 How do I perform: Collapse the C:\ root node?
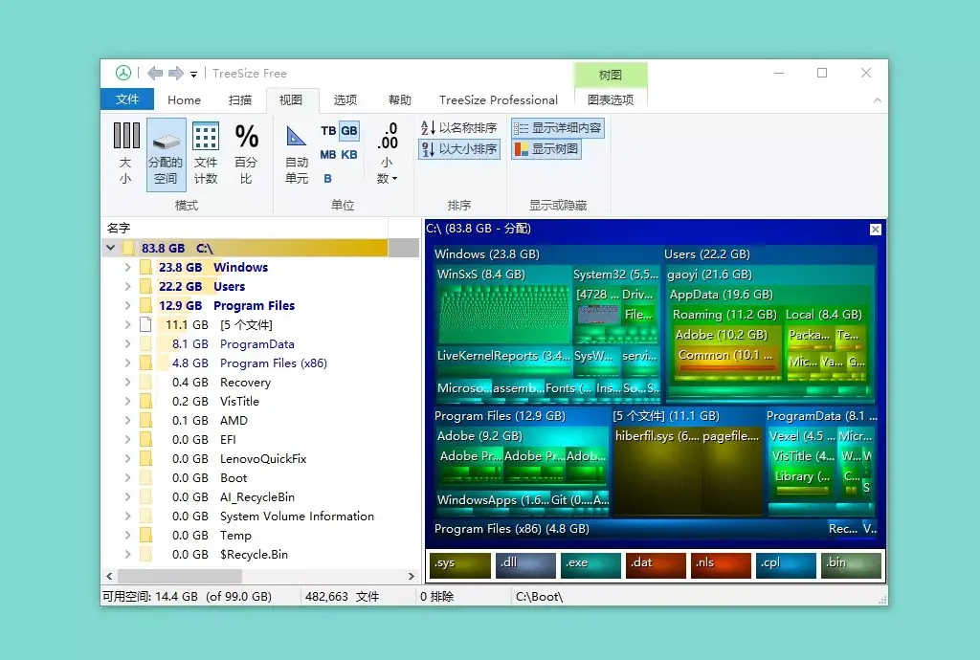tap(111, 248)
